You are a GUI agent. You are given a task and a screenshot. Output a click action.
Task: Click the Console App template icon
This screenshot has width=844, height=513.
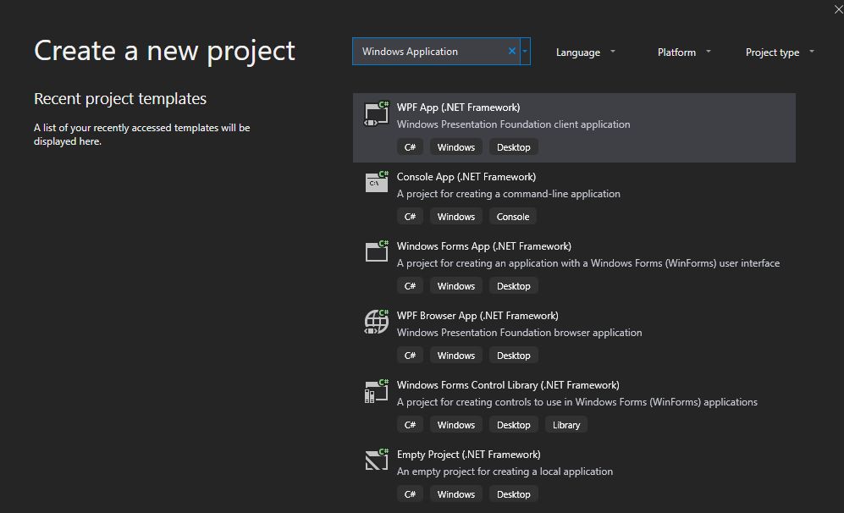point(377,182)
